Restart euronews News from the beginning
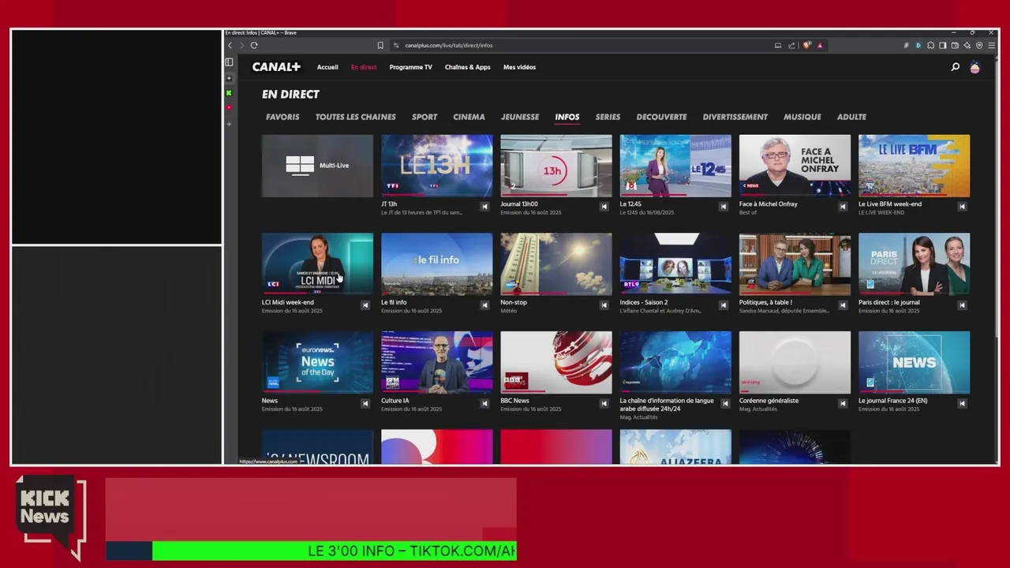Viewport: 1010px width, 568px height. coord(365,403)
